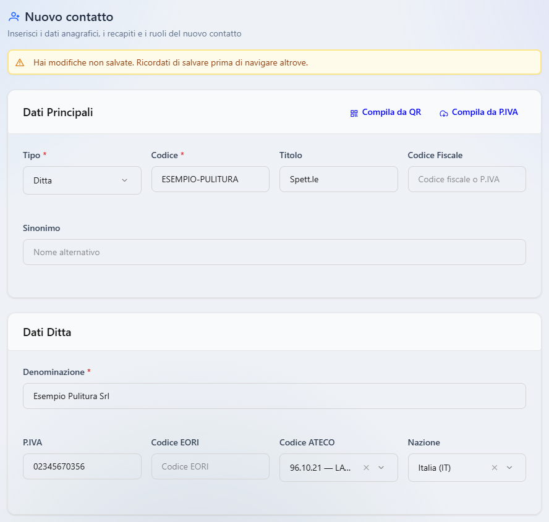This screenshot has height=522, width=549.
Task: Click the Sinonimo input field
Action: [274, 252]
